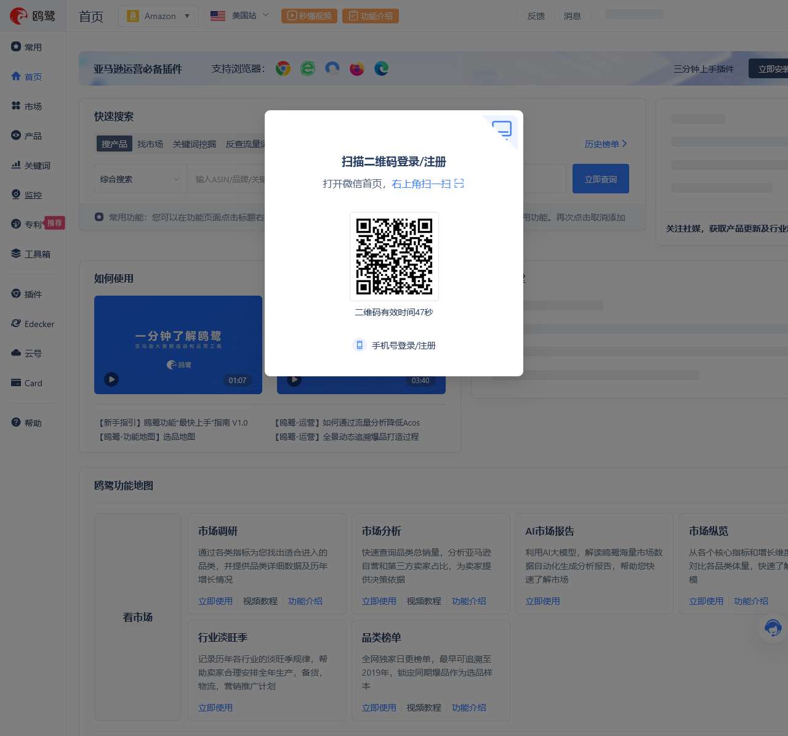Play the 一分钟了解鸥鹭 video
788x736 pixels.
[x=111, y=379]
